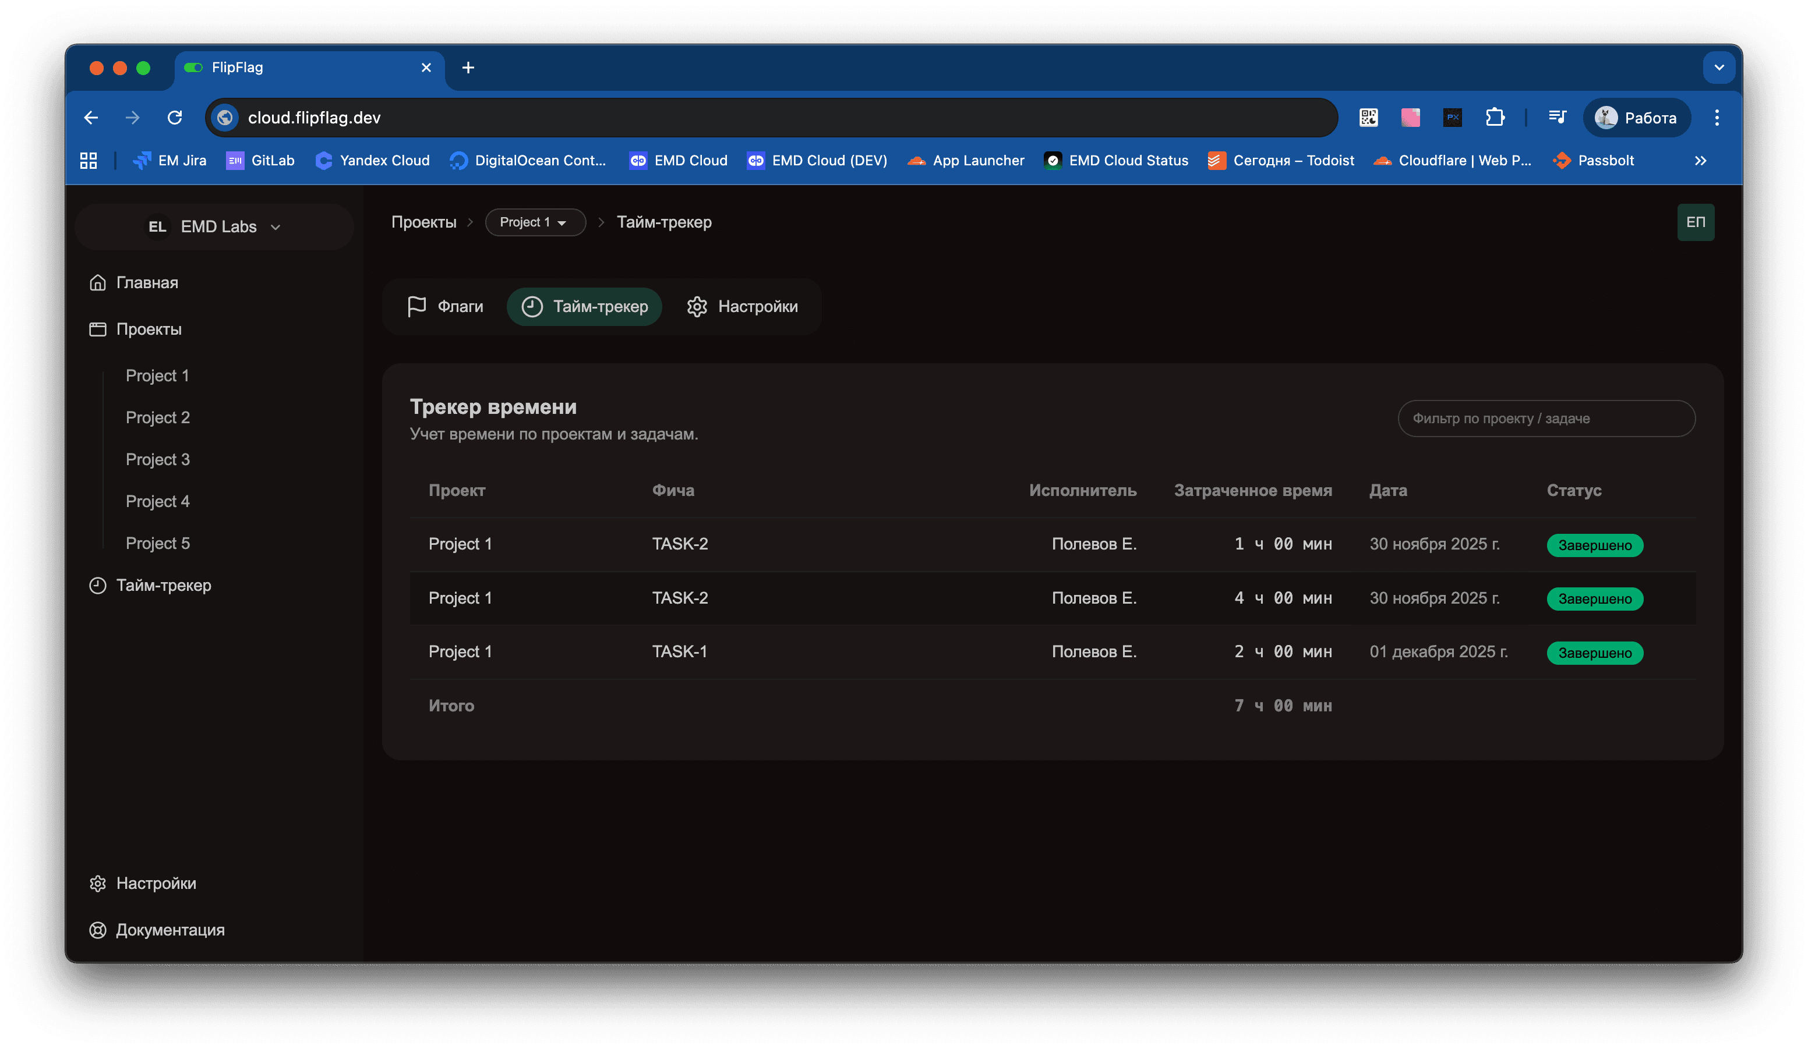Open the browser extensions puzzle icon
This screenshot has width=1808, height=1049.
click(1495, 118)
